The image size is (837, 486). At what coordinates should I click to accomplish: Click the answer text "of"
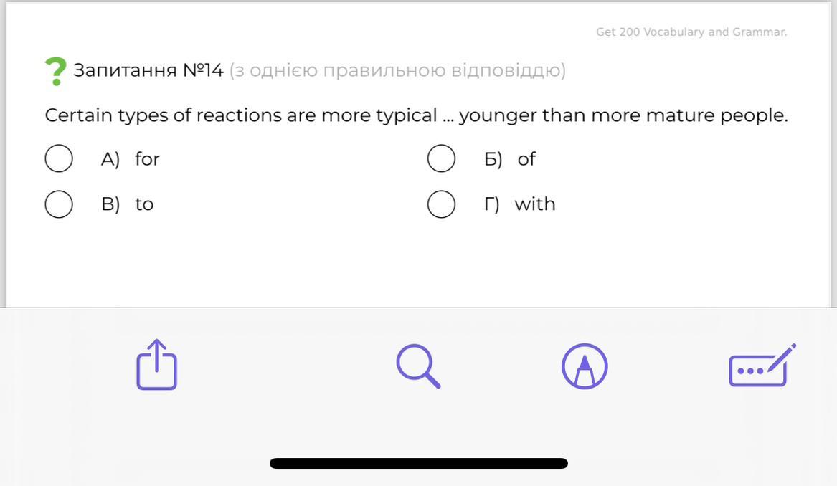[526, 159]
